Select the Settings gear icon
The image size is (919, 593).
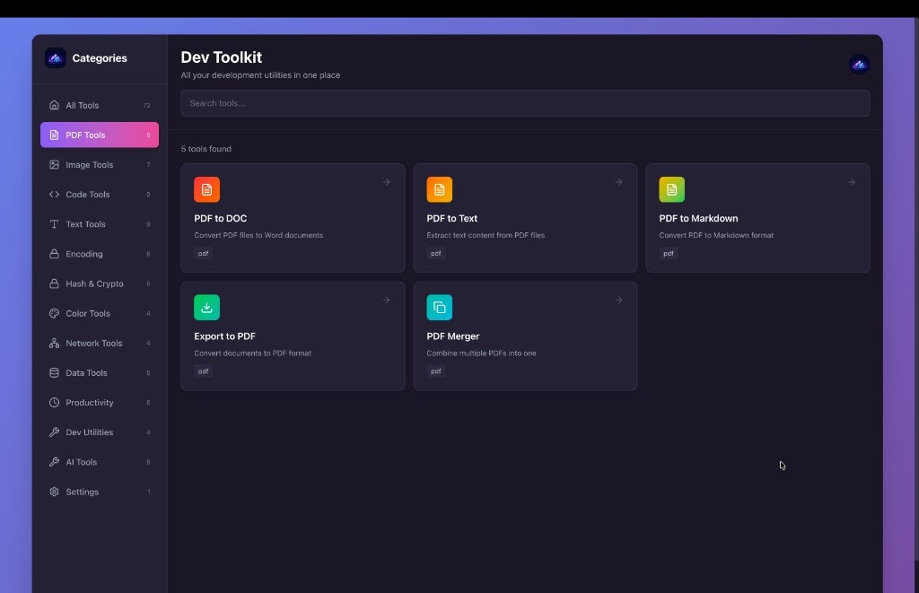coord(55,492)
